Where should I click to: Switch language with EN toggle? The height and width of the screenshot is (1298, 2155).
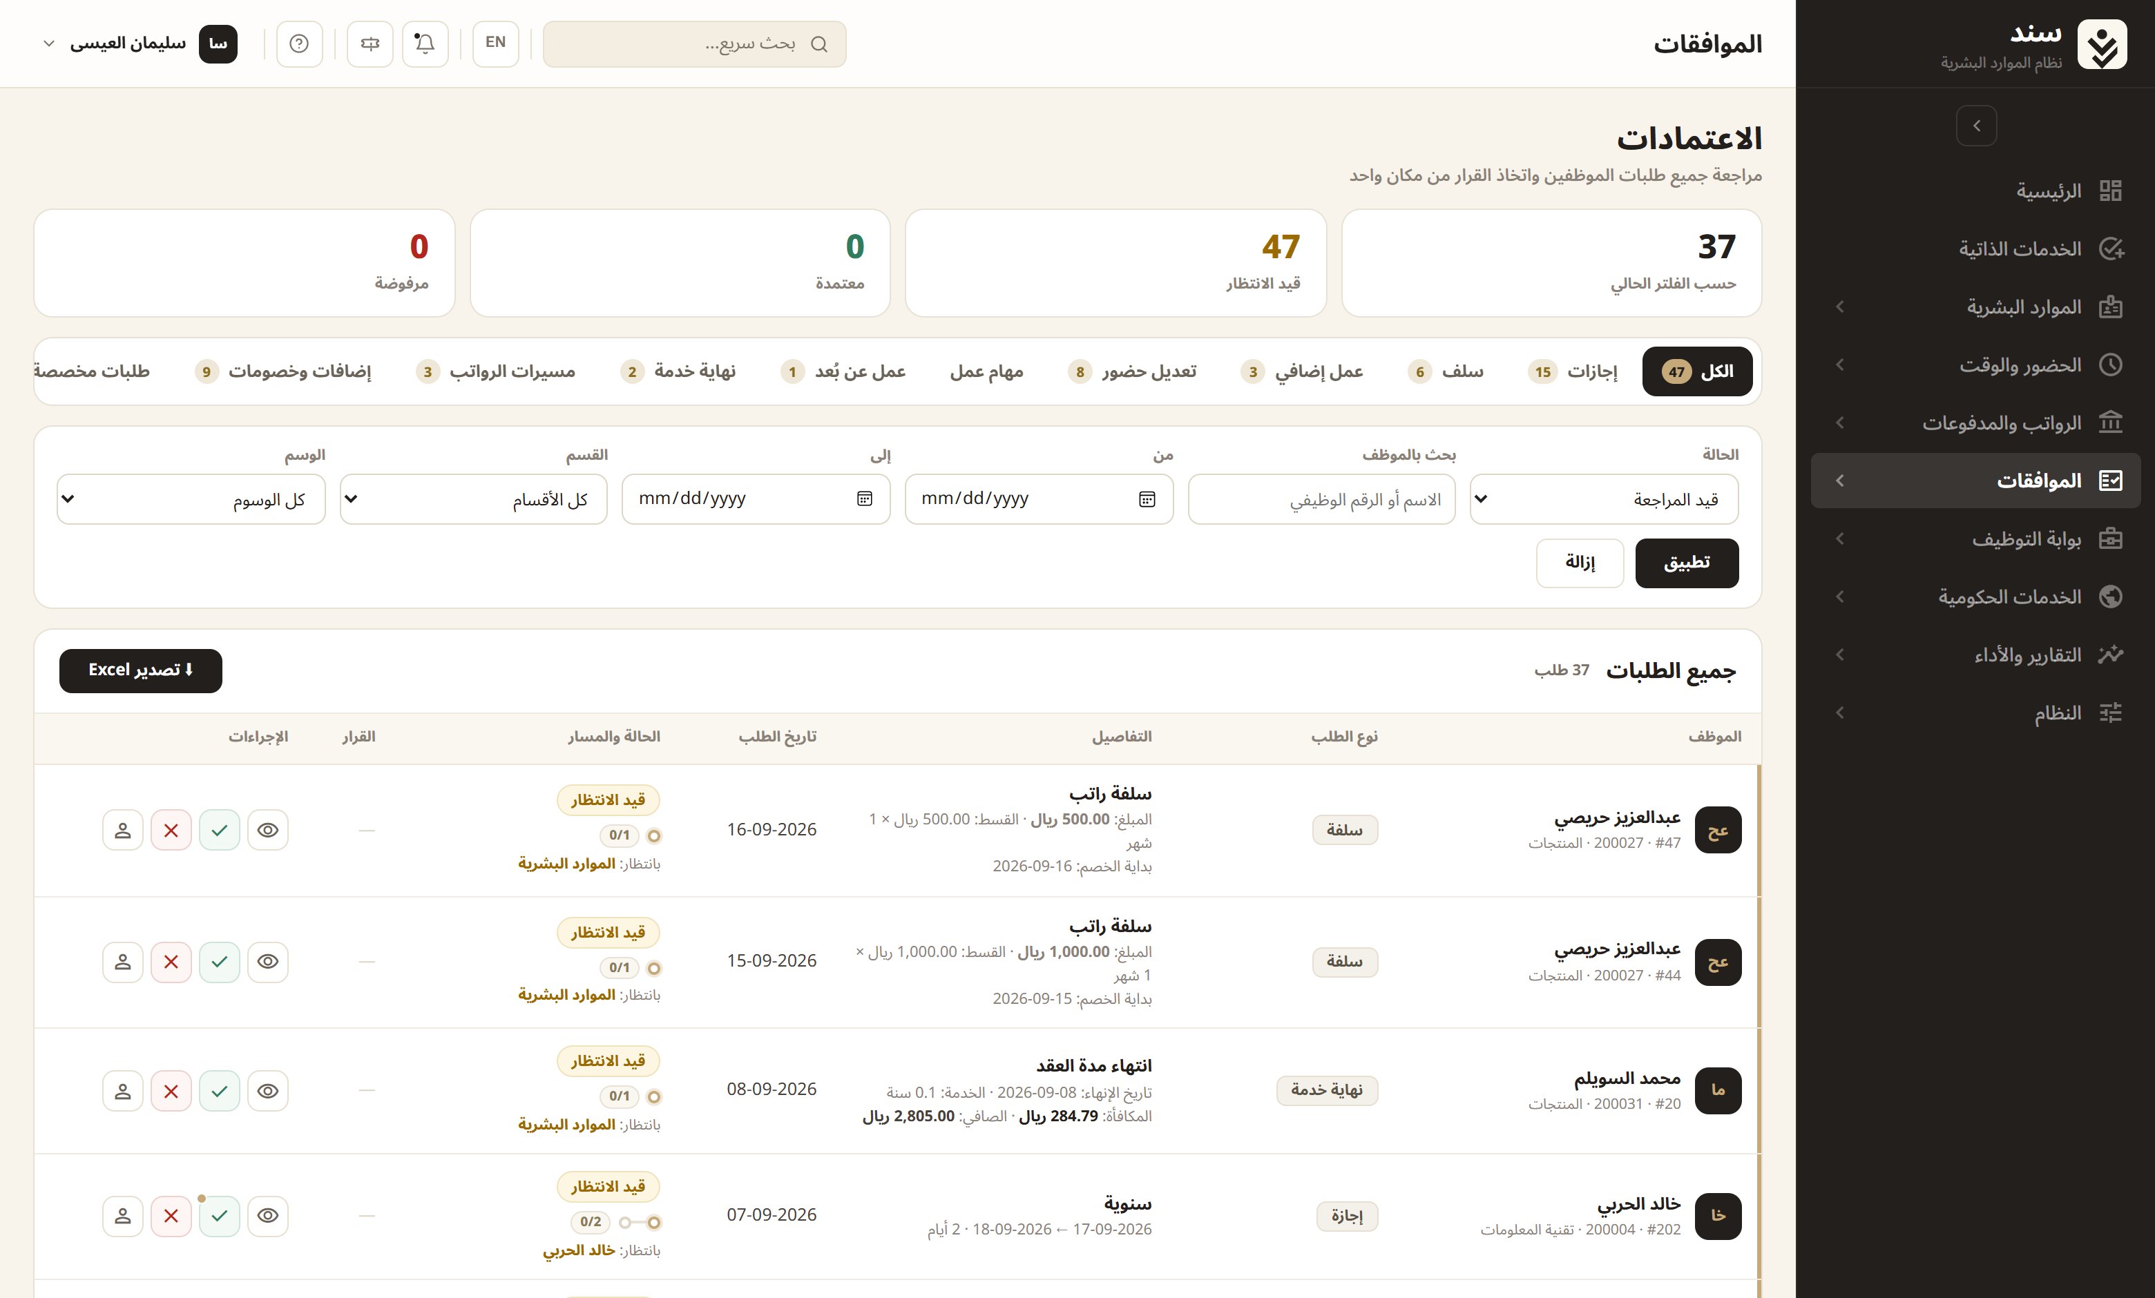(x=496, y=43)
